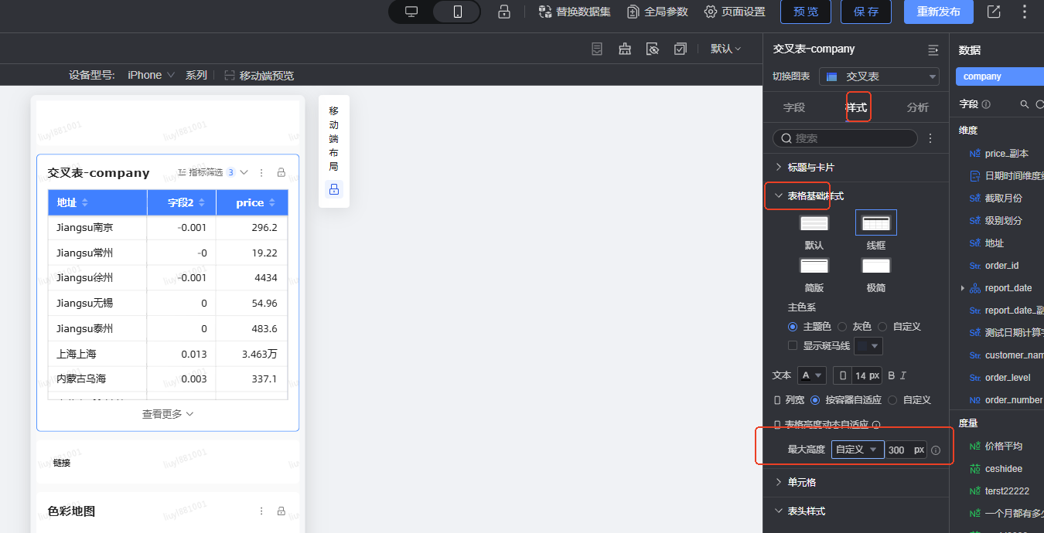Click the Jiangsu南京 table cell

point(97,227)
